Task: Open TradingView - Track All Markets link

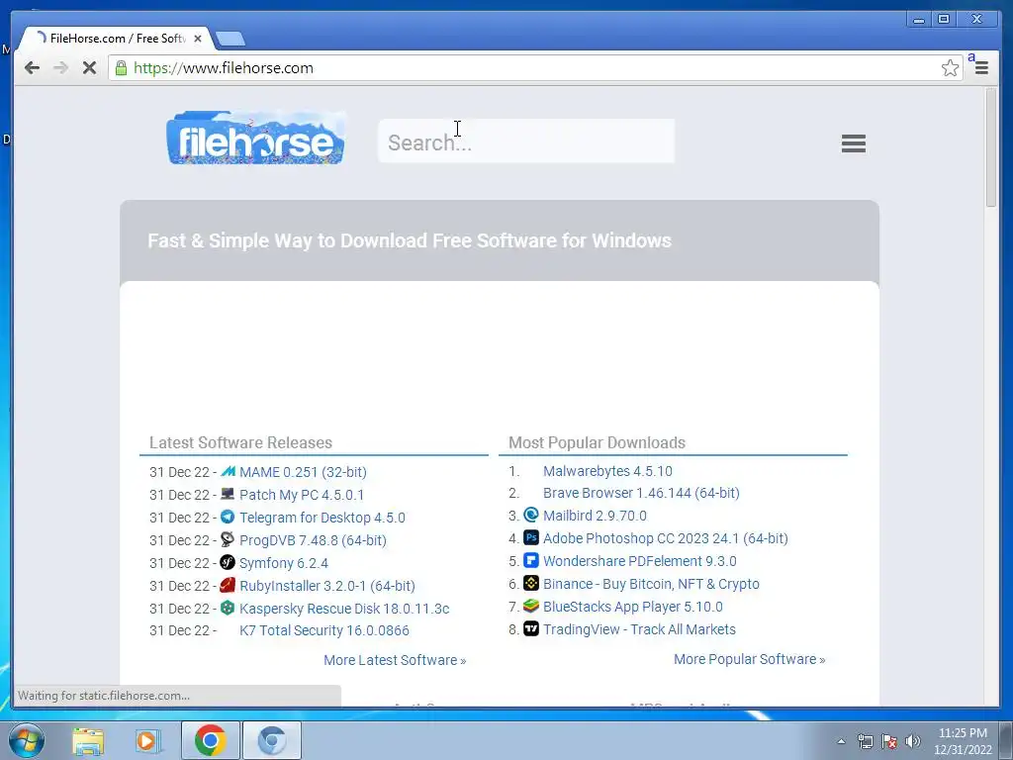Action: point(639,628)
